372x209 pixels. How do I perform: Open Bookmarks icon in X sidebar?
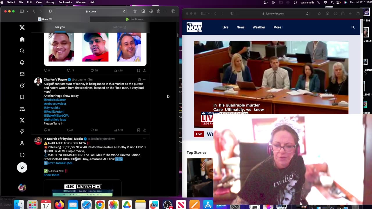(x=22, y=97)
